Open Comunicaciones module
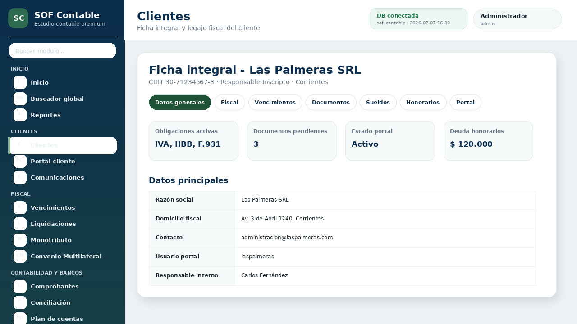Screen dimensions: 577x324 click(63, 178)
